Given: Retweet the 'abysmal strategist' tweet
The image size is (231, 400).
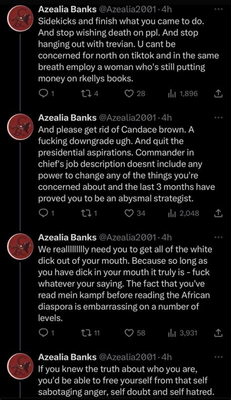Looking at the screenshot, I should click(85, 213).
